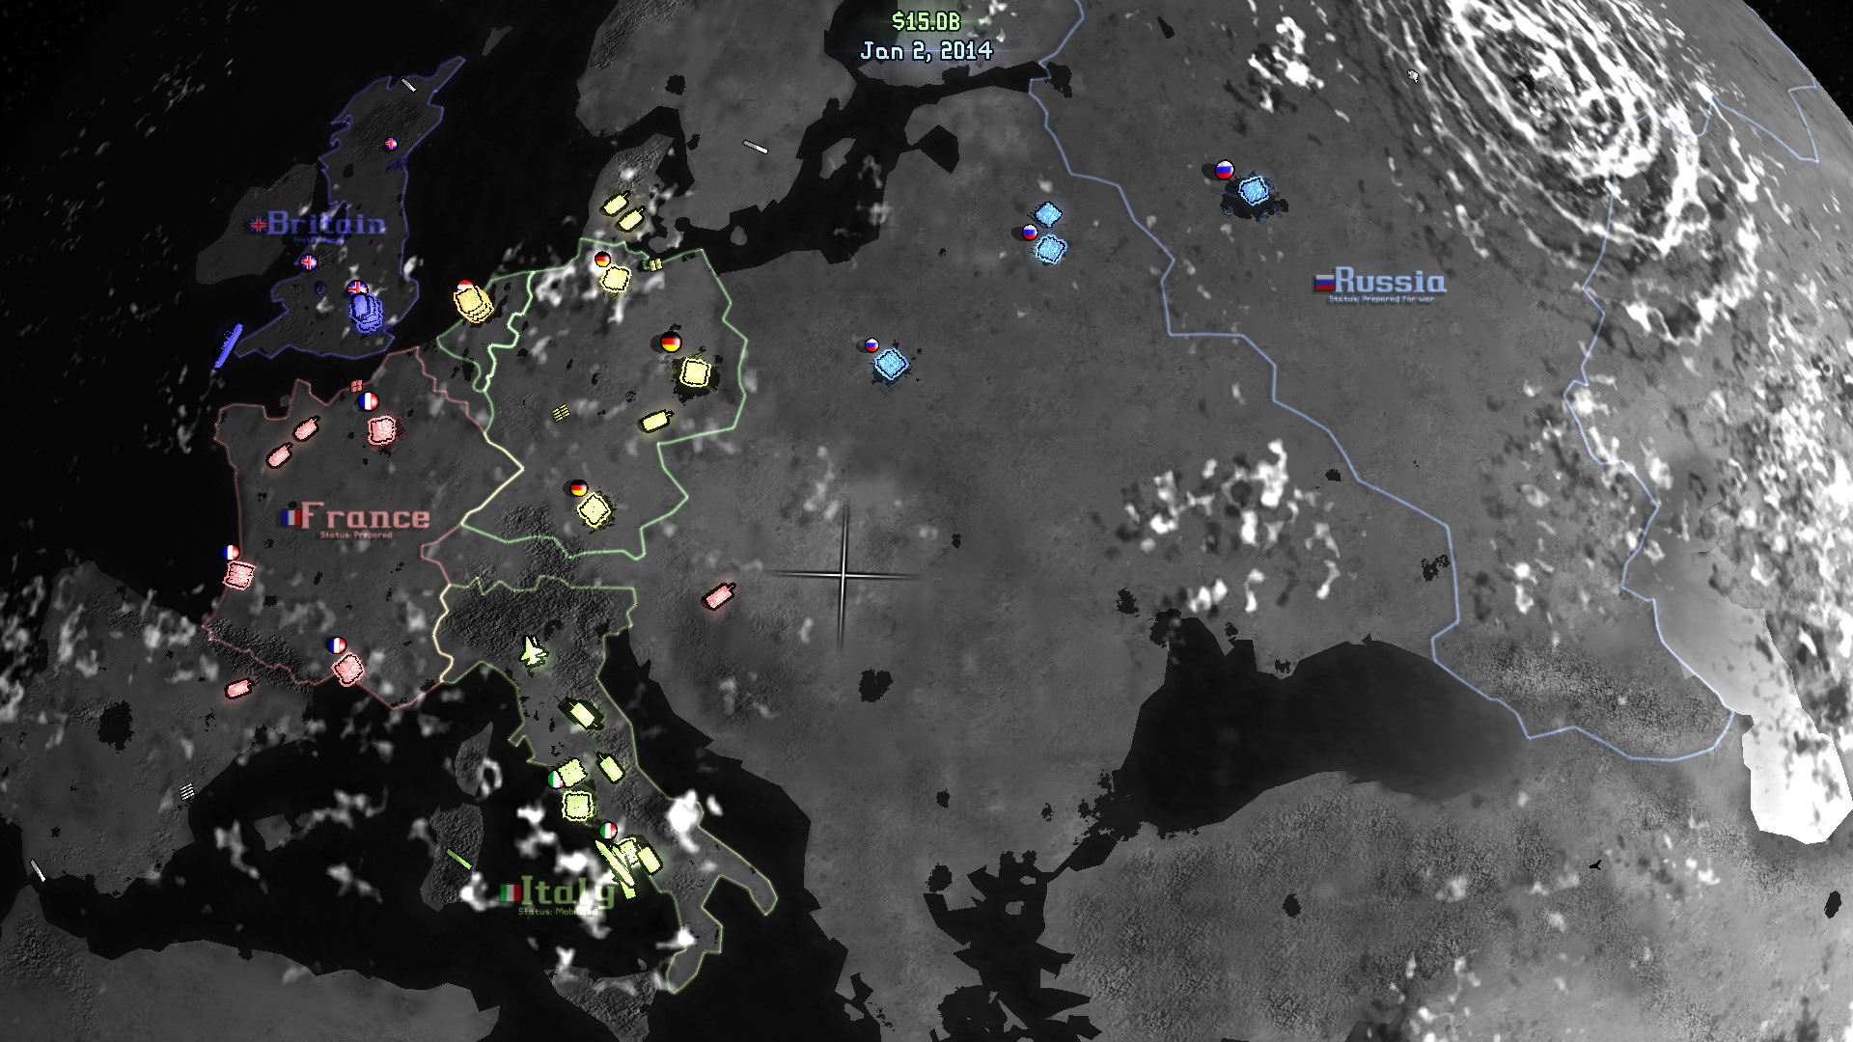The width and height of the screenshot is (1853, 1042).
Task: Select the blue Russian army nearest Germany
Action: tap(891, 365)
